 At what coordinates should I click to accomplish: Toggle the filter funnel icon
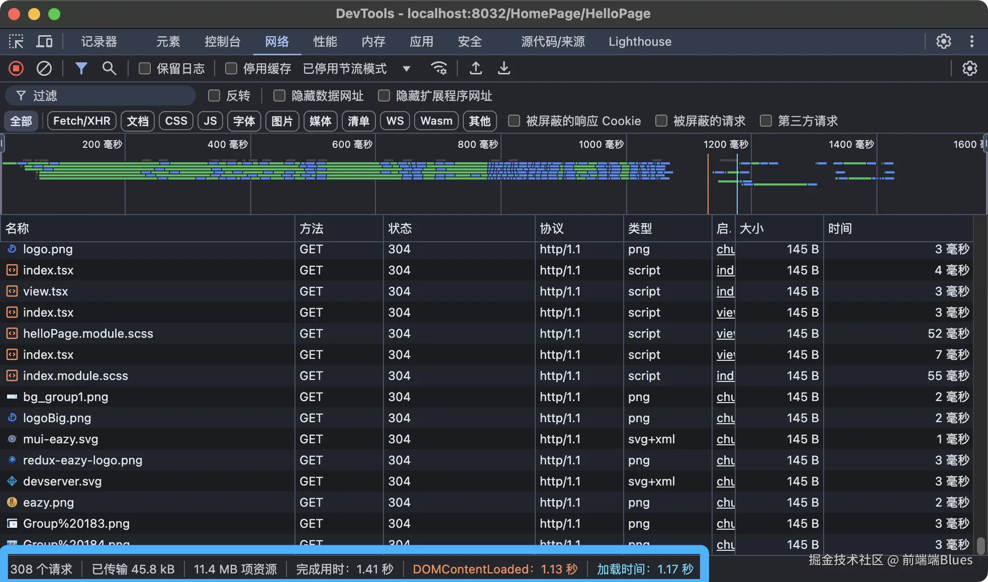click(81, 68)
